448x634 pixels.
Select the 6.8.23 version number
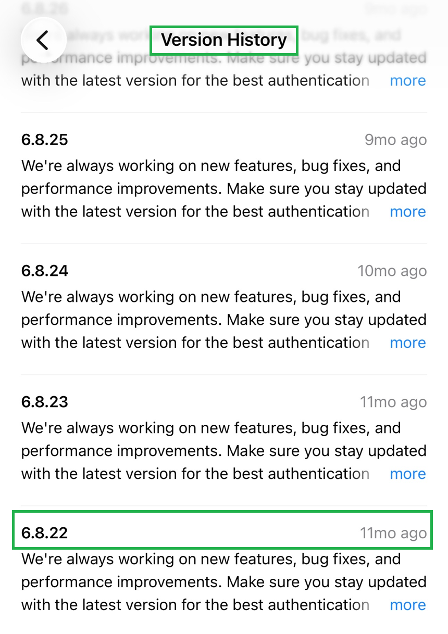[45, 402]
